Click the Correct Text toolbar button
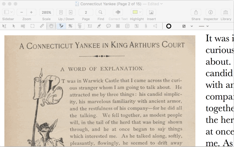 pyautogui.click(x=118, y=12)
